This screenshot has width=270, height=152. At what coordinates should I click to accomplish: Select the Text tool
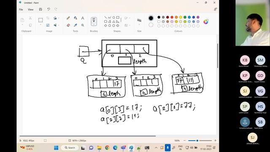click(x=83, y=18)
